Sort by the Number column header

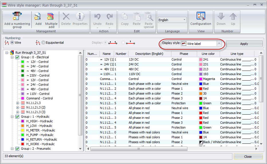coord(121,54)
